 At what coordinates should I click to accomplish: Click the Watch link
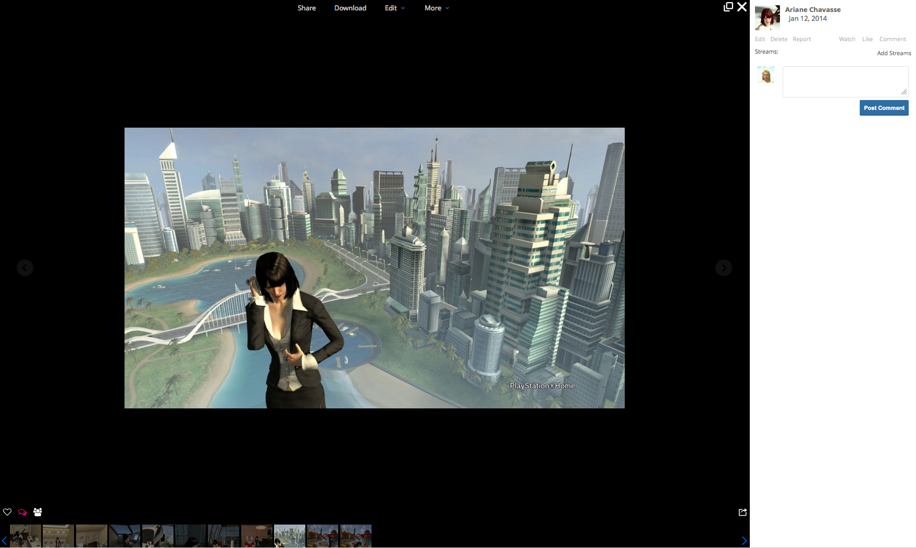point(847,39)
